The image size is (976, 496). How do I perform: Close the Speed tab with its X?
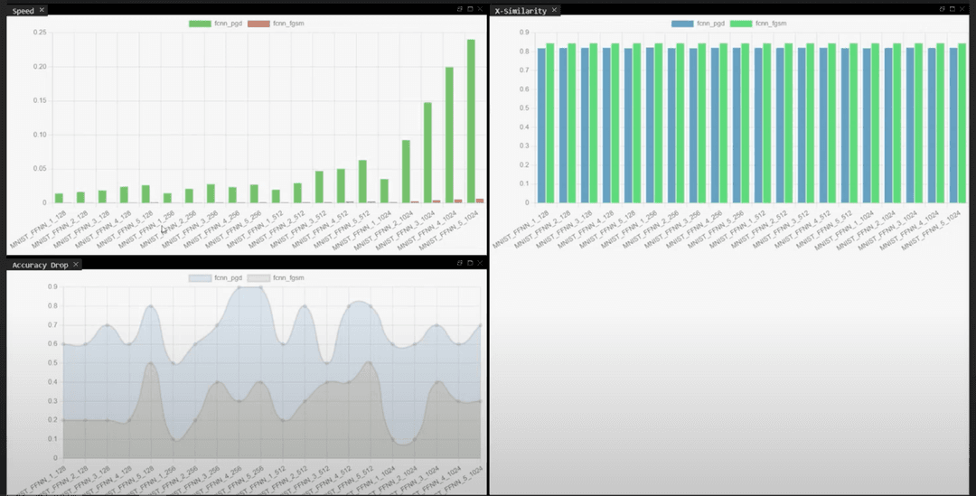tap(42, 10)
